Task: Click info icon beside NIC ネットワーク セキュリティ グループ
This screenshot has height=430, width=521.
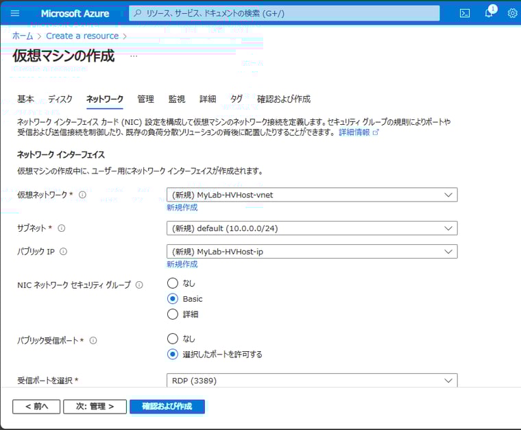Action: (x=139, y=285)
